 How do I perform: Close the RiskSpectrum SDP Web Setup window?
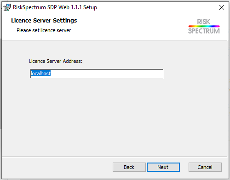pyautogui.click(x=222, y=7)
